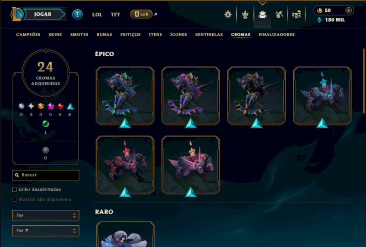The height and width of the screenshot is (247, 366).
Task: Click the plus icon to buy RP
Action: tap(349, 11)
